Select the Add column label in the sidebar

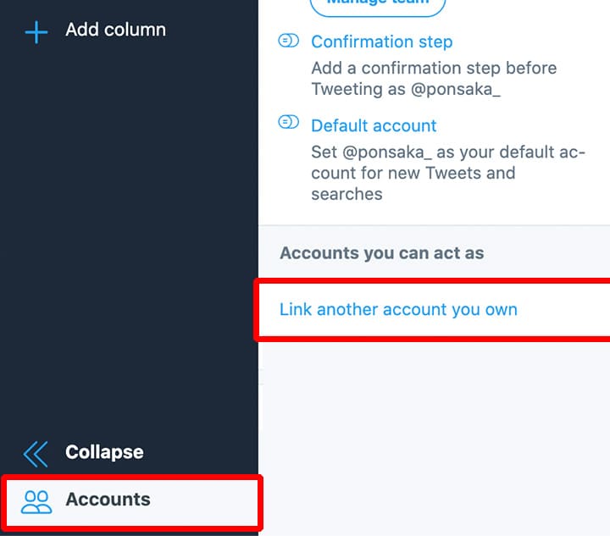click(115, 30)
